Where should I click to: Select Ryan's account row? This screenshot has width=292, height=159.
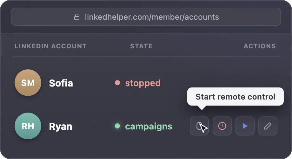[146, 126]
